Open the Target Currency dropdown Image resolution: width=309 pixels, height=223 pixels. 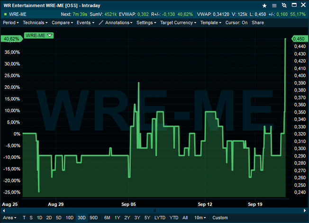point(178,23)
